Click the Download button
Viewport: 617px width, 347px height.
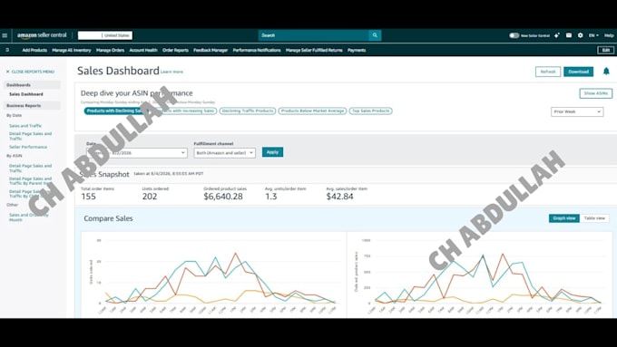click(579, 72)
